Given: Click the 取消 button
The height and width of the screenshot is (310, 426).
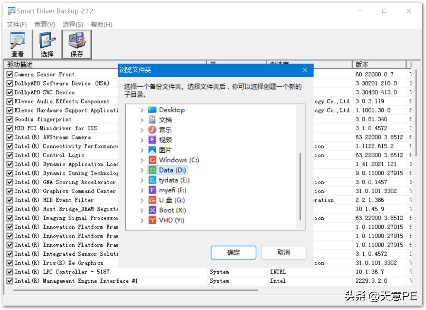Looking at the screenshot, I should [283, 252].
